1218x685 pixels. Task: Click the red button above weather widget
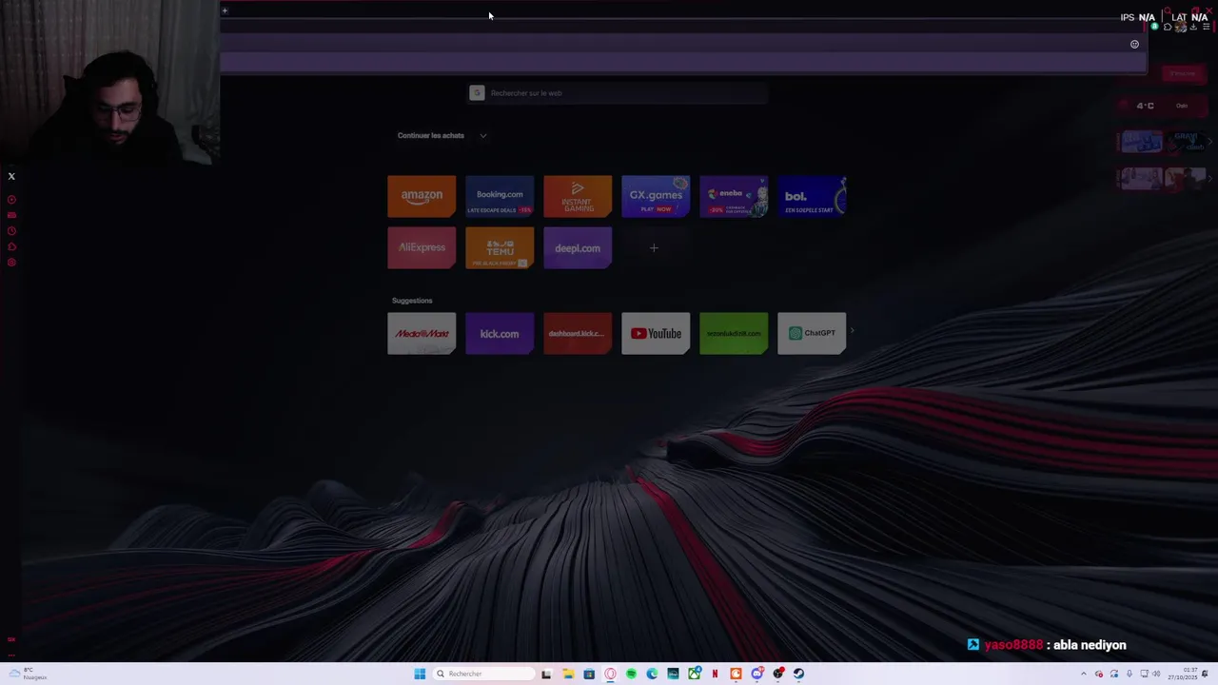1182,73
